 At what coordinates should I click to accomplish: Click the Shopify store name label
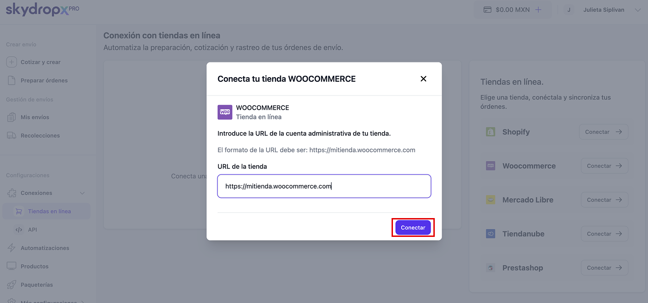(516, 132)
